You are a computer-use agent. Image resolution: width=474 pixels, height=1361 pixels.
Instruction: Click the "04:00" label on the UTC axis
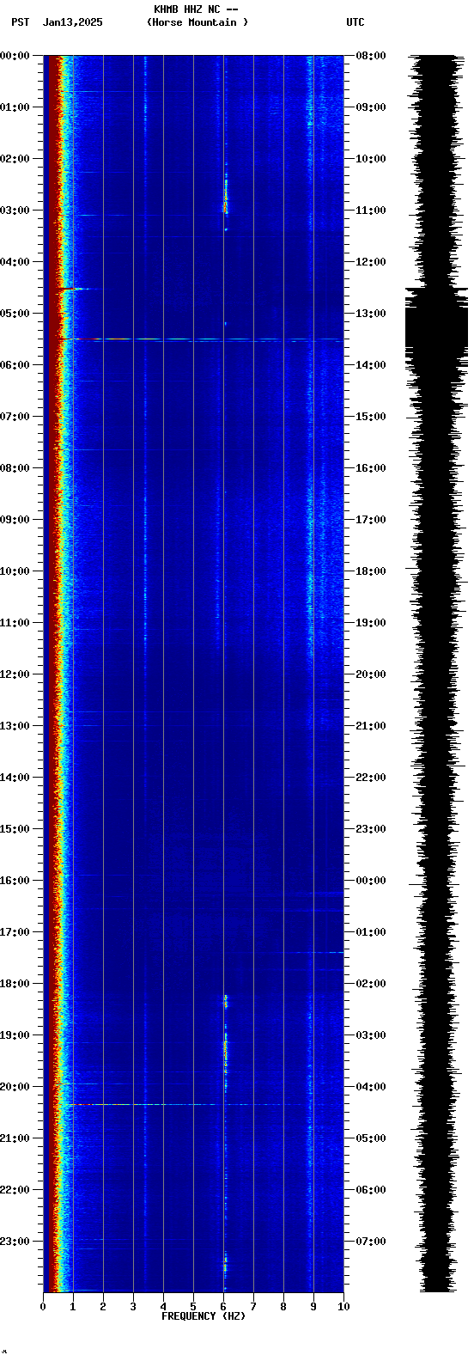point(371,1087)
